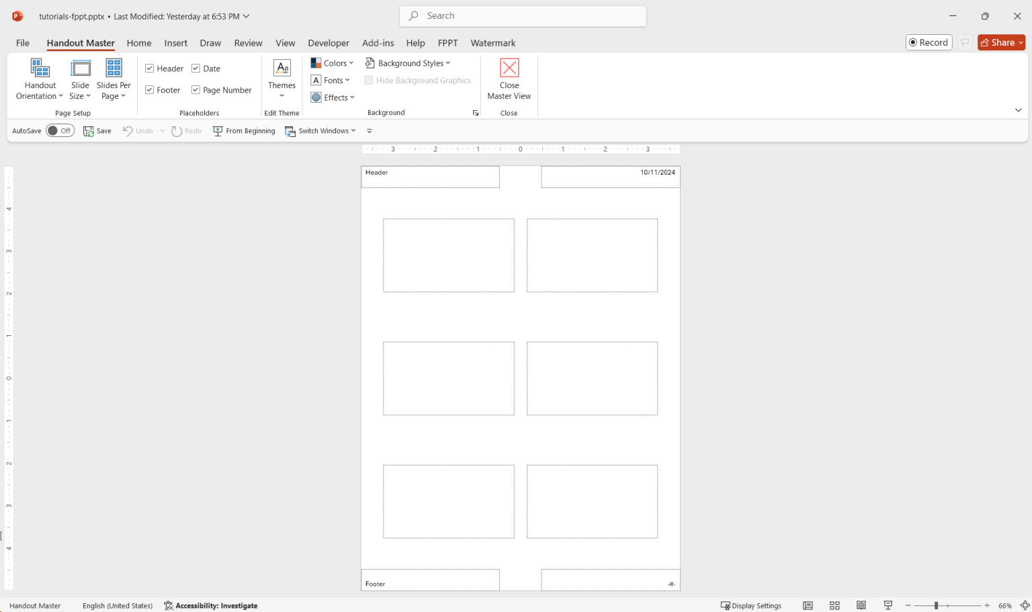Turn AutoSave on
The height and width of the screenshot is (612, 1032).
(60, 130)
